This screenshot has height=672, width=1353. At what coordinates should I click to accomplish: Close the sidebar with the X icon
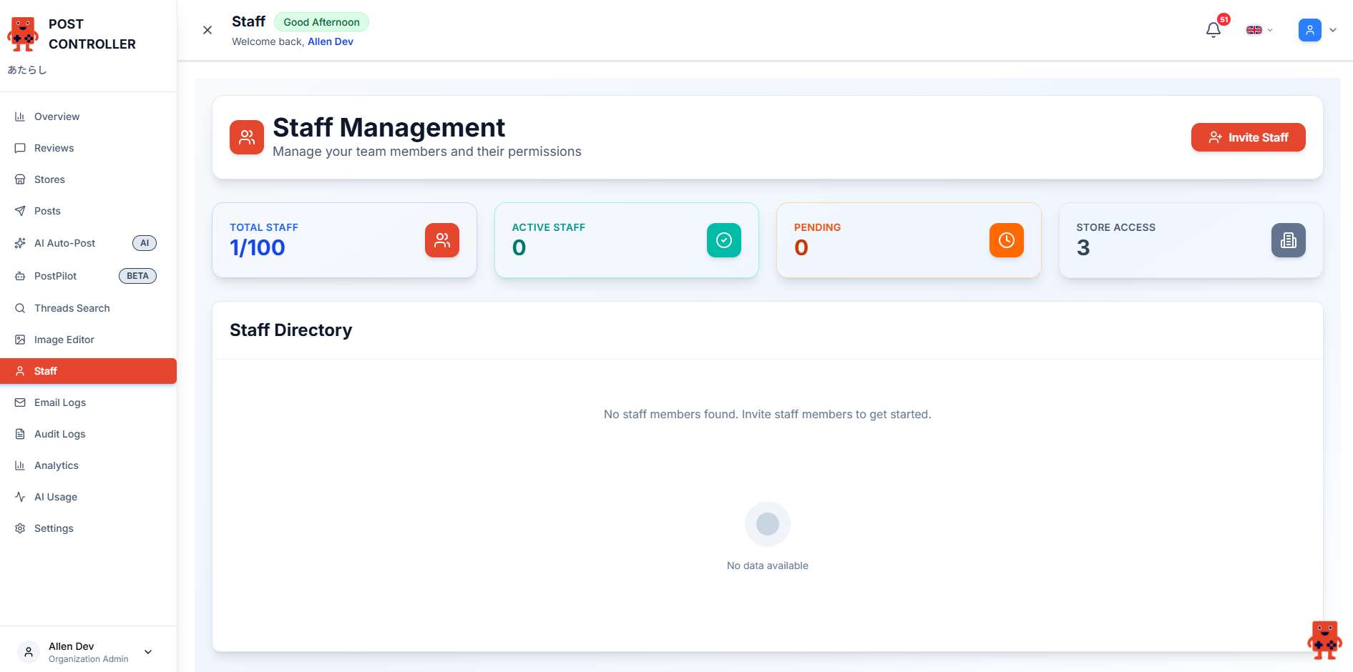(x=207, y=30)
